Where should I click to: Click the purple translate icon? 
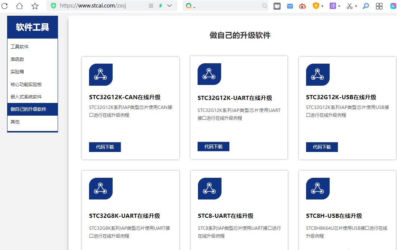[x=333, y=6]
